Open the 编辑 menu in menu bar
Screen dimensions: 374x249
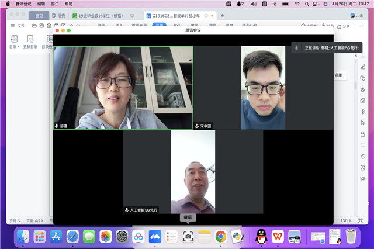coord(41,4)
